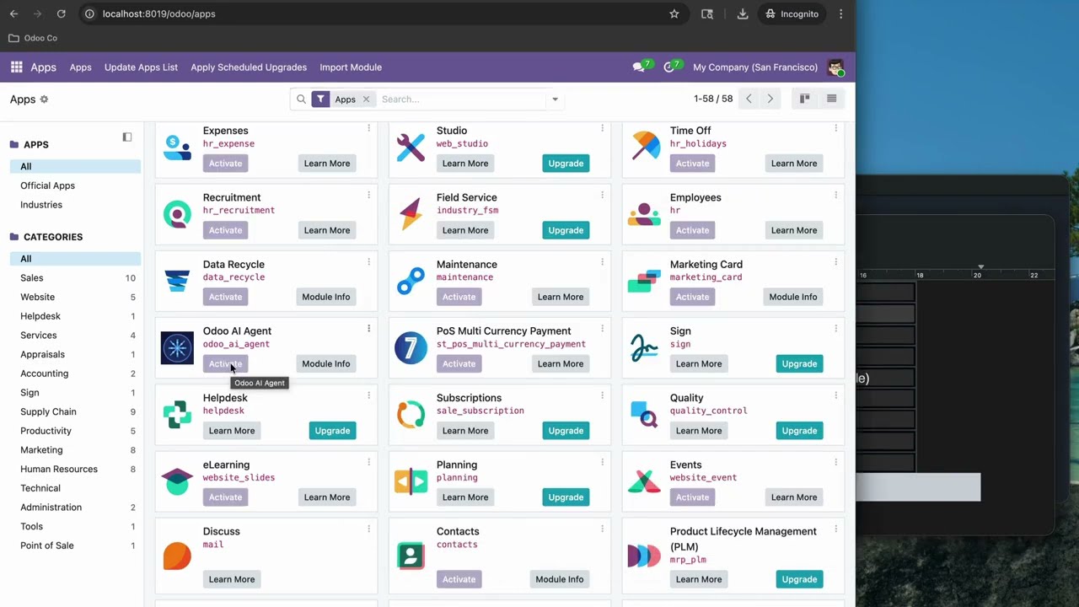Upgrade the Studio app
The height and width of the screenshot is (607, 1079).
(x=566, y=164)
